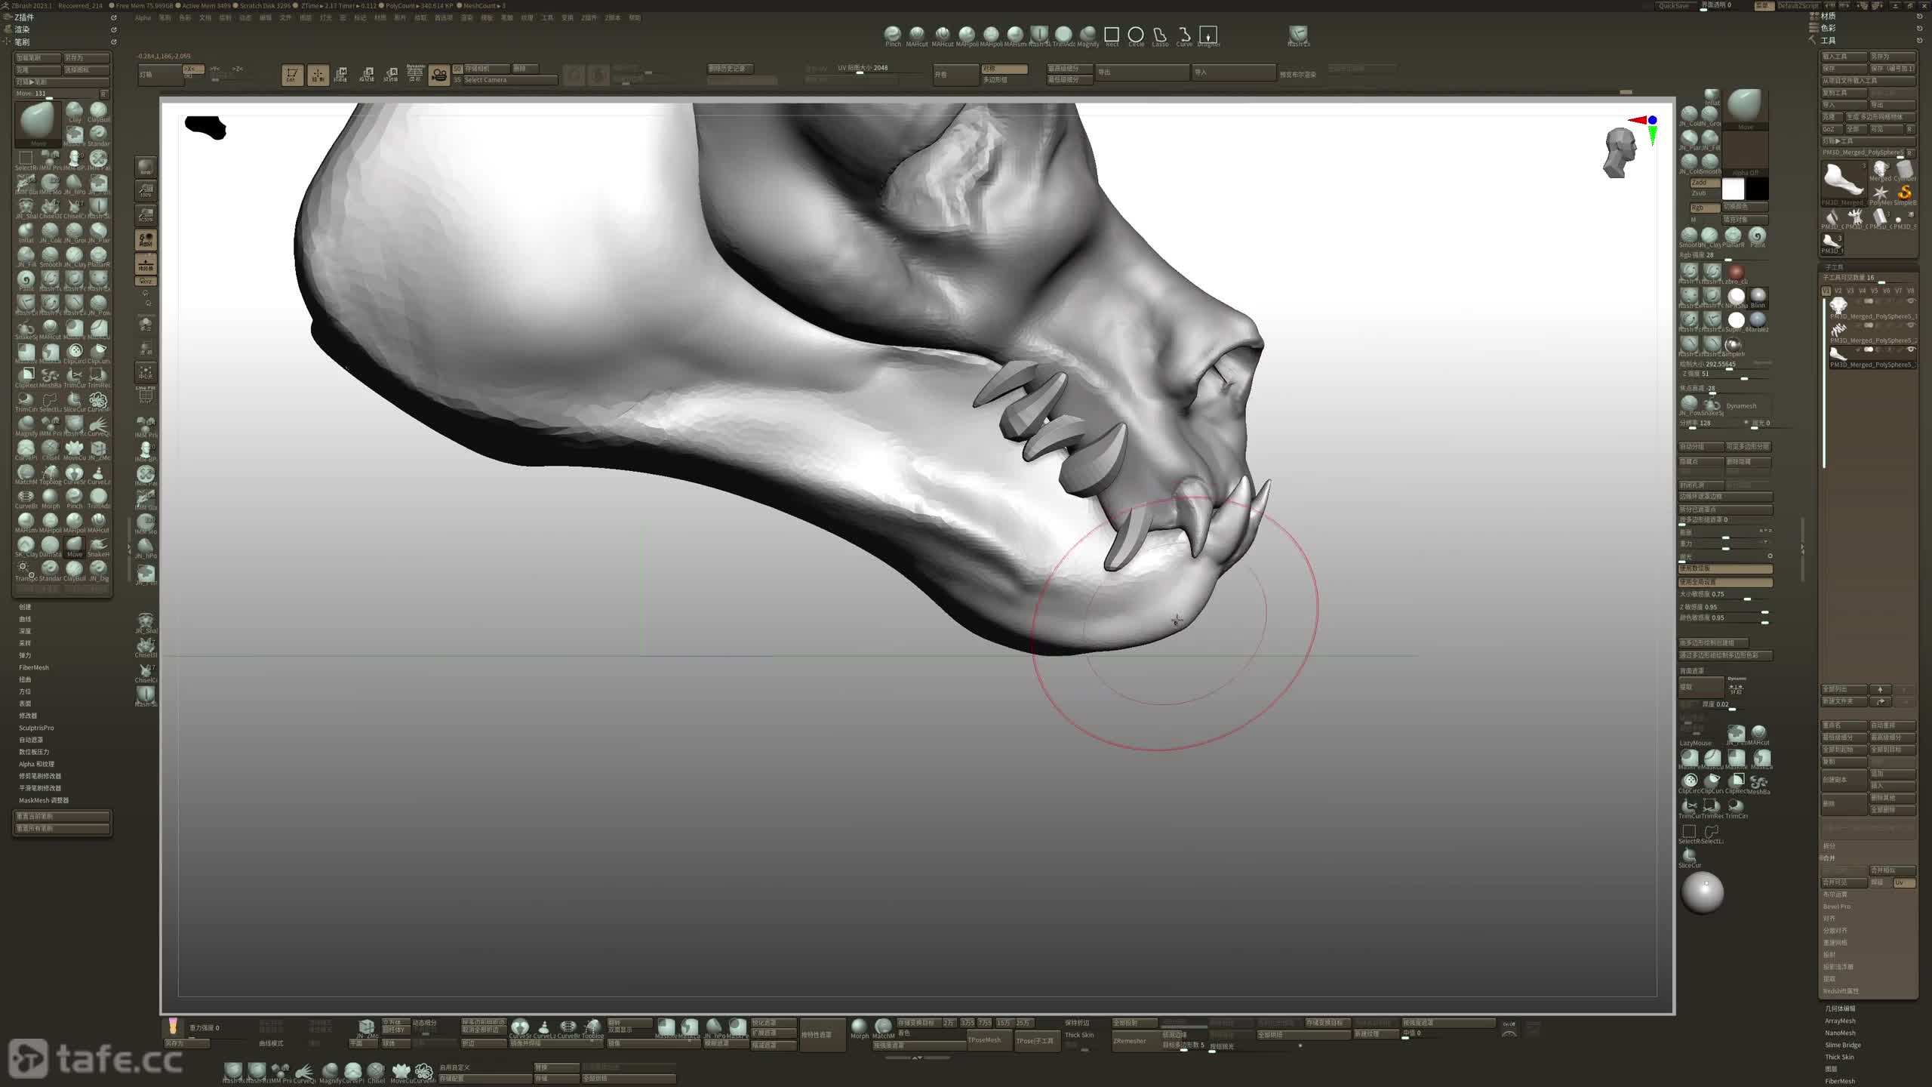This screenshot has height=1087, width=1932.
Task: Click the Move 131 brush size slider
Action: click(x=57, y=94)
